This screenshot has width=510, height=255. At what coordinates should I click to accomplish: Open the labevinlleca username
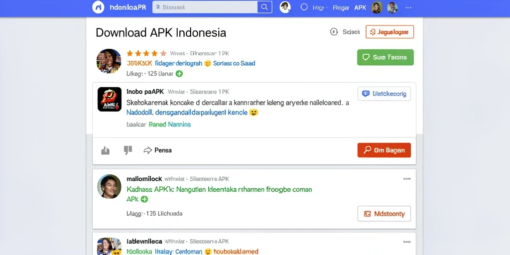(x=144, y=242)
